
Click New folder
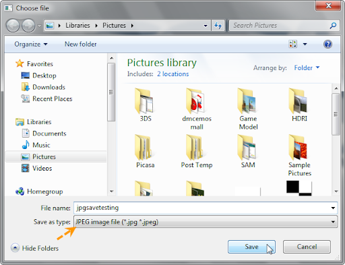click(x=81, y=44)
